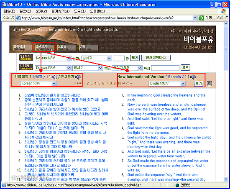Go to chapter 5 in pagination

(99, 84)
